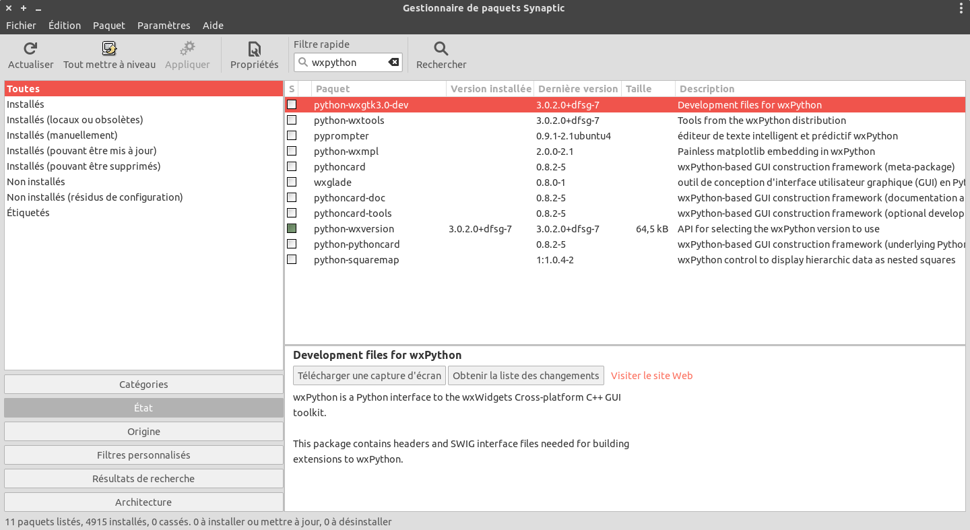This screenshot has height=530, width=970.
Task: Sort by the Description column header
Action: tap(820, 89)
